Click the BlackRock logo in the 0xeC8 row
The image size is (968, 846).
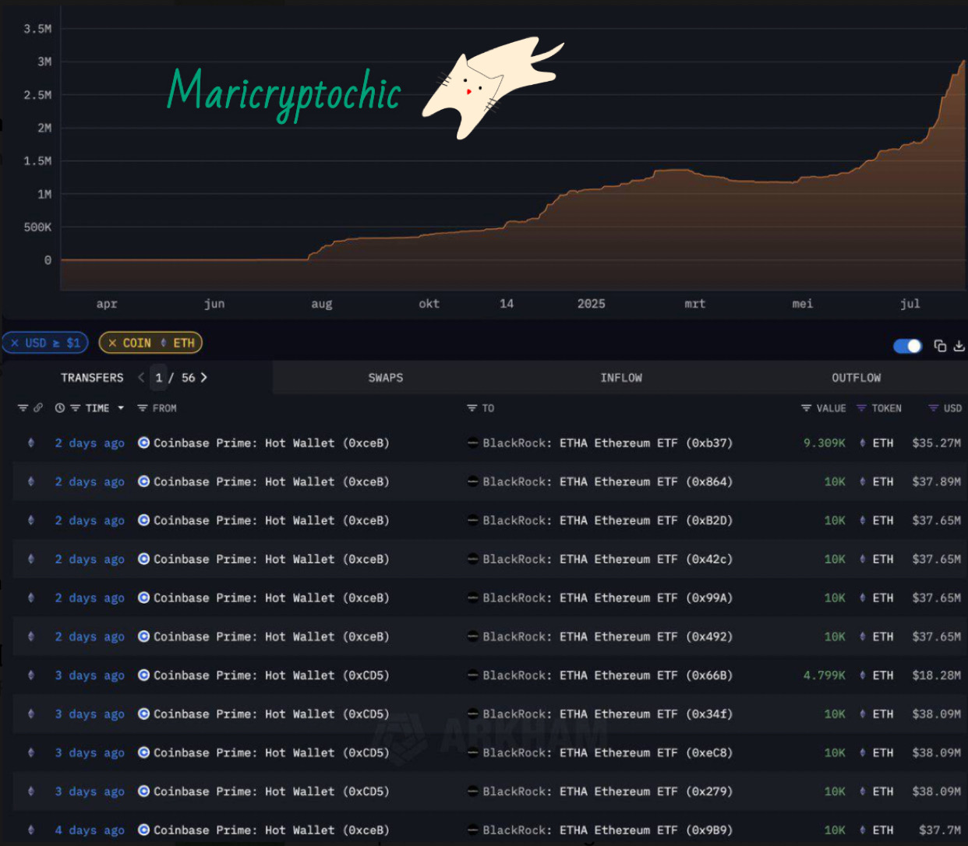coord(472,753)
